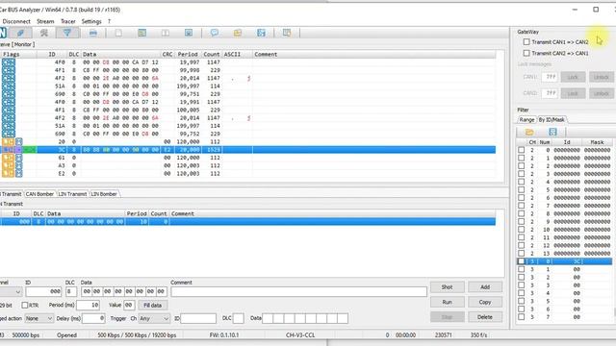
Task: Check filter row channel 2 number 0
Action: [x=522, y=150]
